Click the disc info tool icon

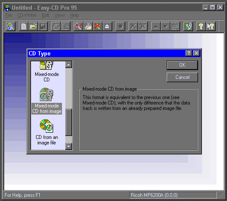coord(88,26)
